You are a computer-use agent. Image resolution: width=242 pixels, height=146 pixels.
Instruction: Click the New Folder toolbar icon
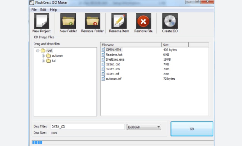click(x=68, y=21)
